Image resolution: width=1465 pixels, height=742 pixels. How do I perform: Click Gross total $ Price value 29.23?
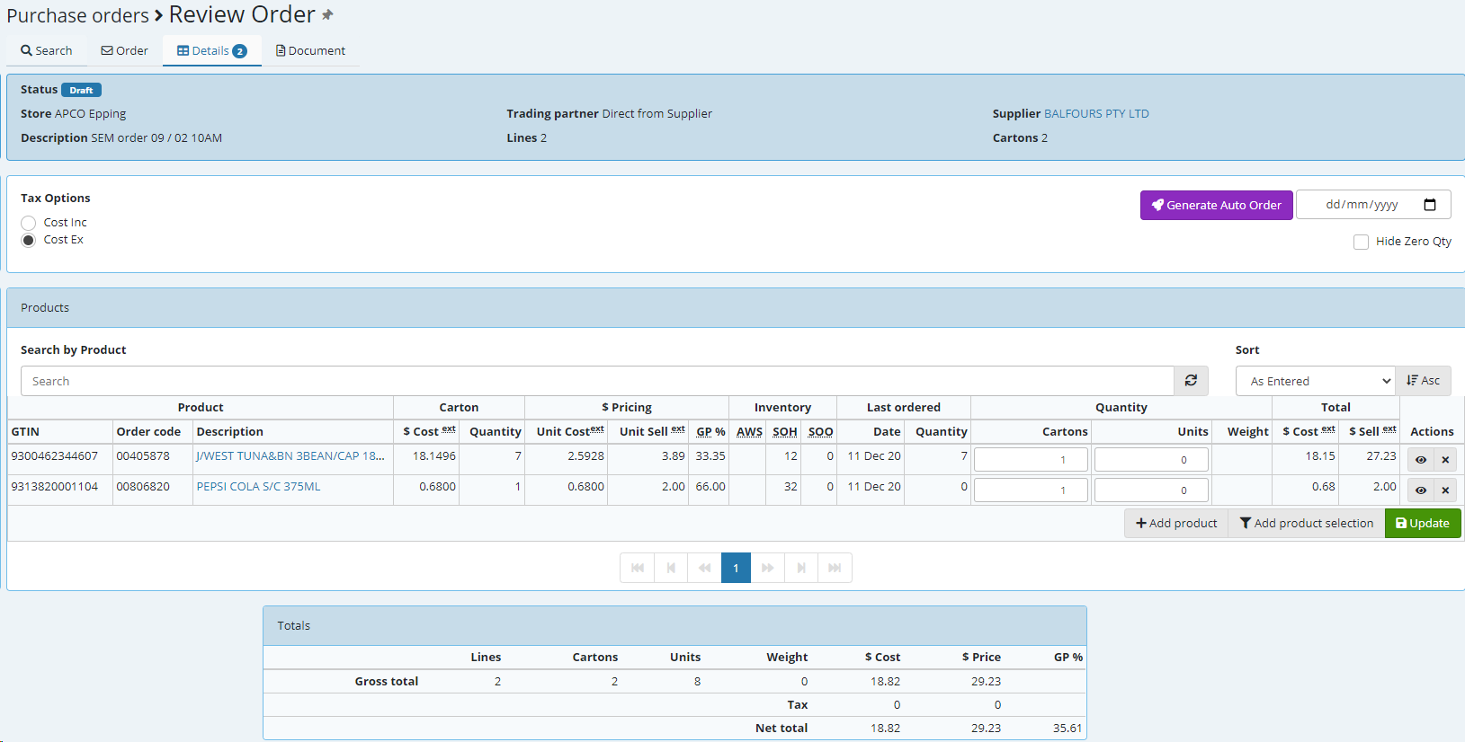point(986,681)
